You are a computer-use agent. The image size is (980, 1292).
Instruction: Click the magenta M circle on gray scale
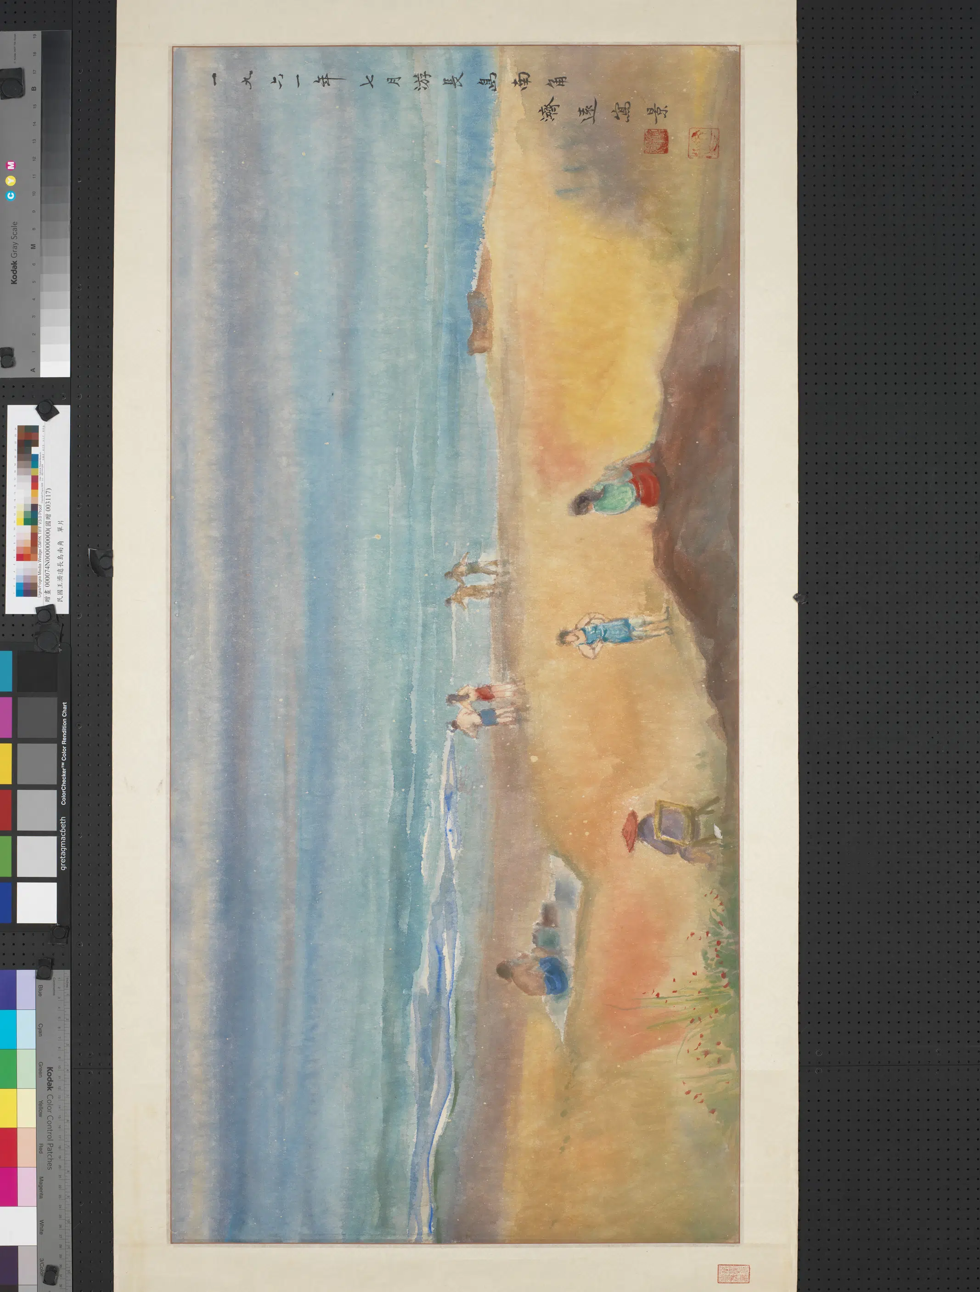tap(11, 166)
